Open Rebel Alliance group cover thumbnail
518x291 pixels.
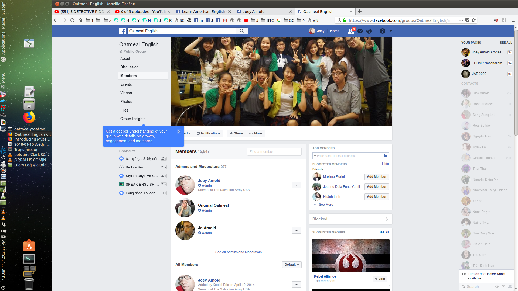(350, 256)
